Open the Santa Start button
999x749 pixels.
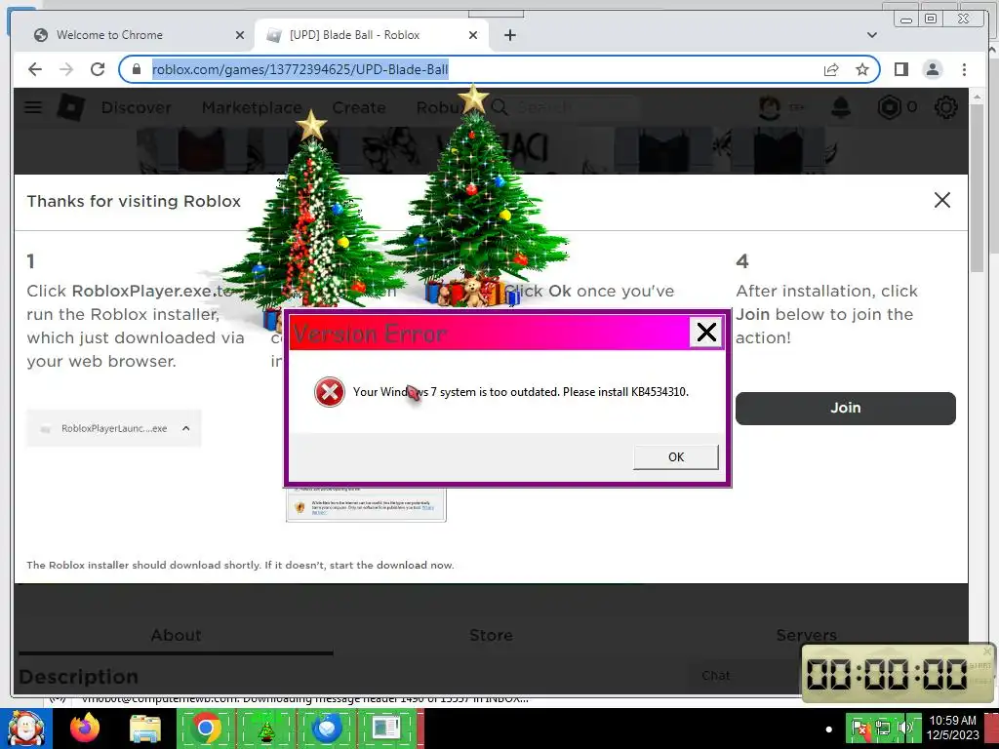(25, 728)
